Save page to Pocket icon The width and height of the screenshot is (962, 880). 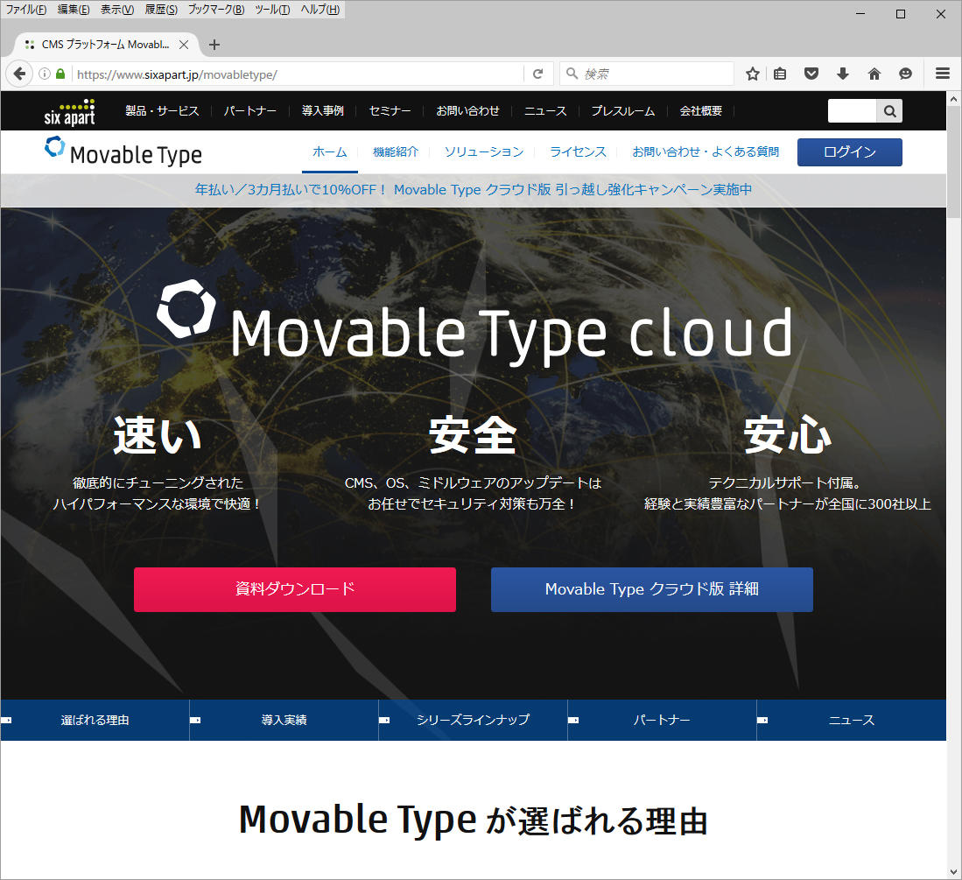811,74
